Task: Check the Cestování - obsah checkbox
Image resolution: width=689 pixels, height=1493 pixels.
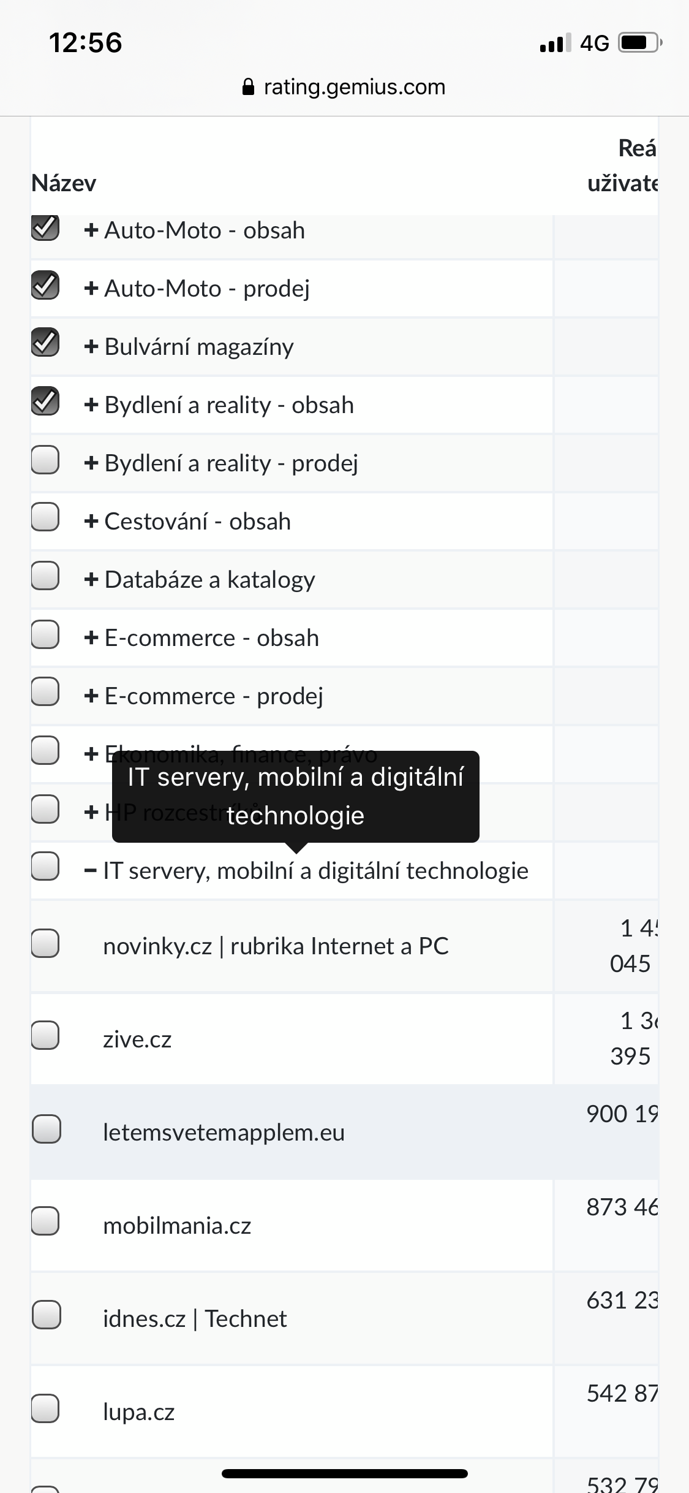Action: 45,517
